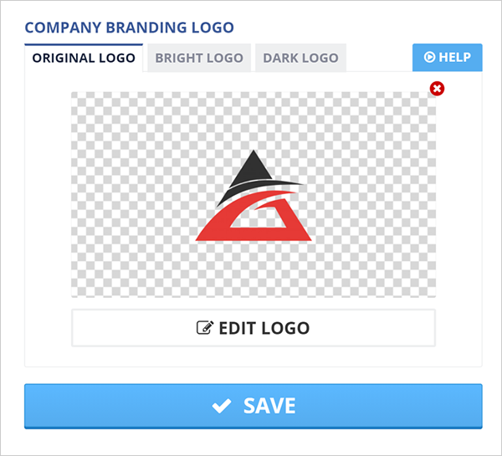
Task: Open the Help guide
Action: (448, 58)
